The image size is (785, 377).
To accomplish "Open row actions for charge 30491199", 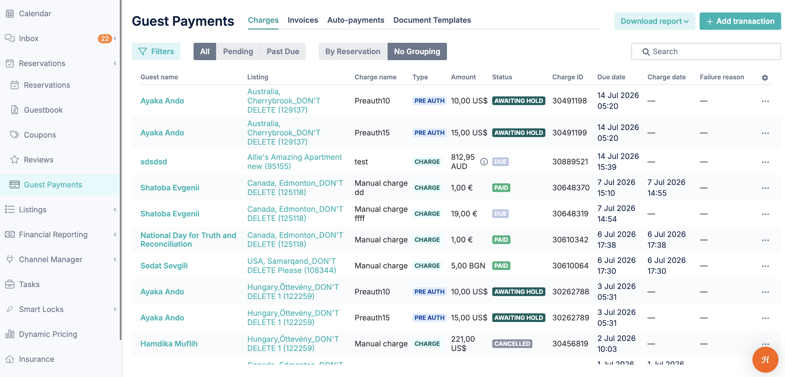I will (765, 133).
